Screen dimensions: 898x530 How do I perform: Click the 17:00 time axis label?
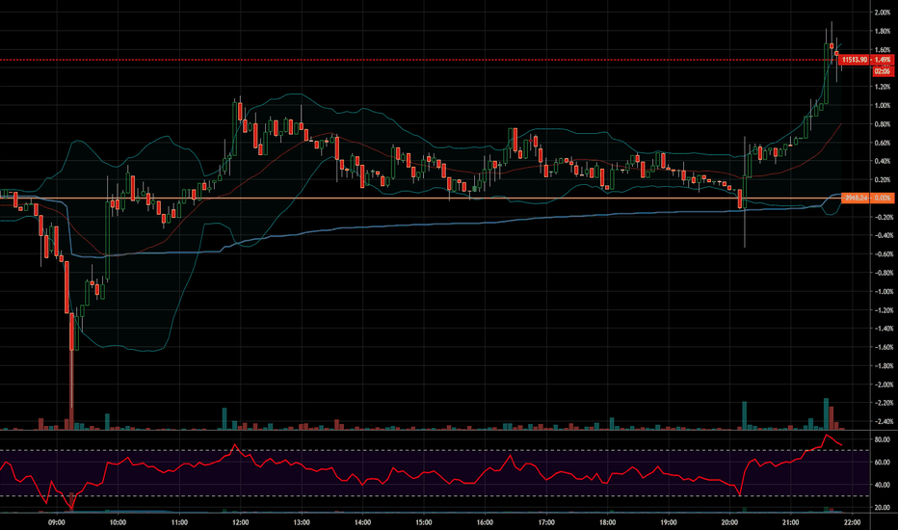pos(546,522)
